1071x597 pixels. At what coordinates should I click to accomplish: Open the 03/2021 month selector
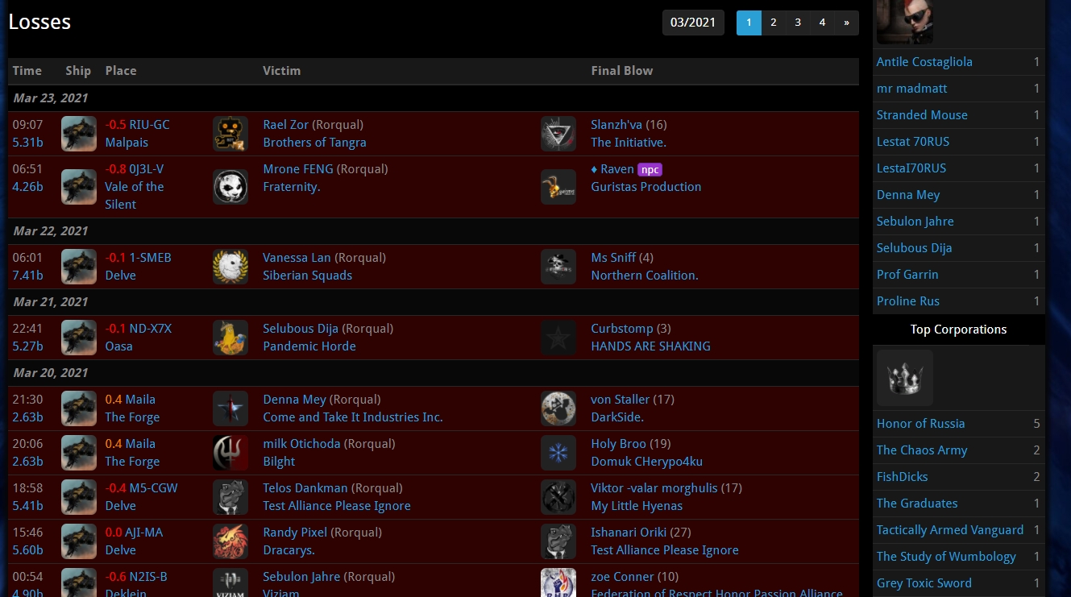click(693, 23)
